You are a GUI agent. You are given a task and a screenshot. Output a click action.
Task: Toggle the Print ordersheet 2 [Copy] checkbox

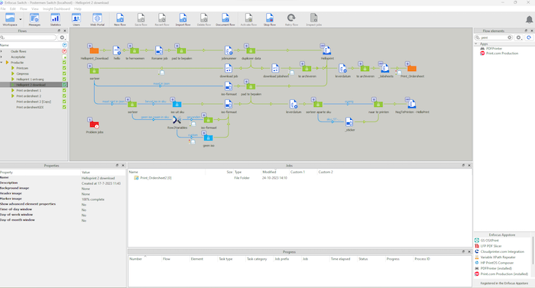[64, 102]
